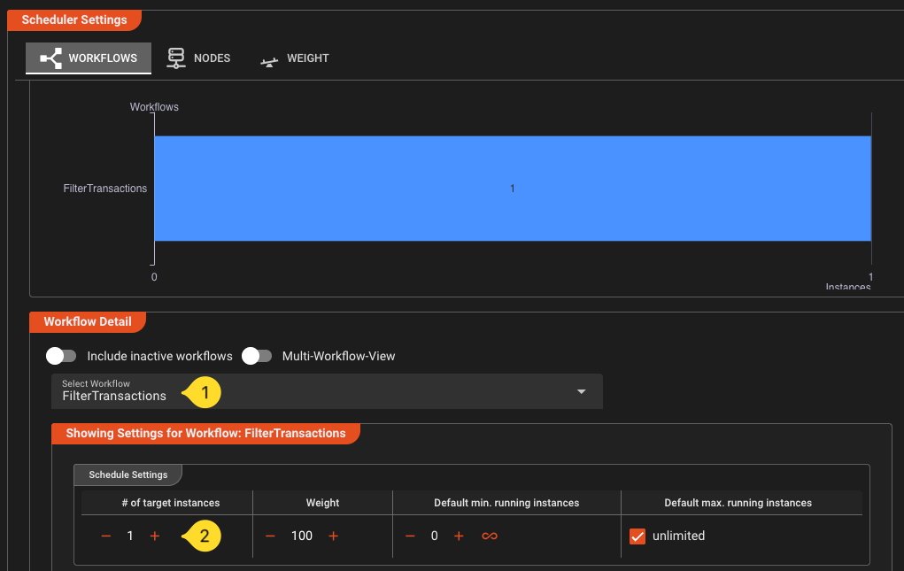Decrease number of target instances
904x571 pixels.
pyautogui.click(x=106, y=536)
